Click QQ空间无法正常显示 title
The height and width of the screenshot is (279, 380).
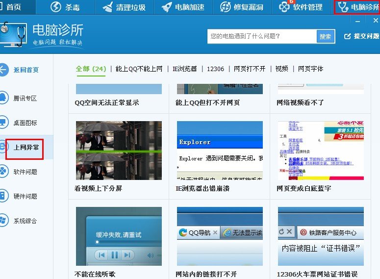(x=107, y=103)
